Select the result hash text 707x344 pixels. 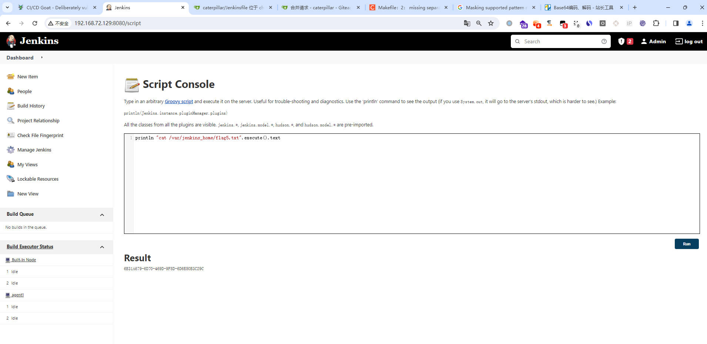pyautogui.click(x=164, y=269)
